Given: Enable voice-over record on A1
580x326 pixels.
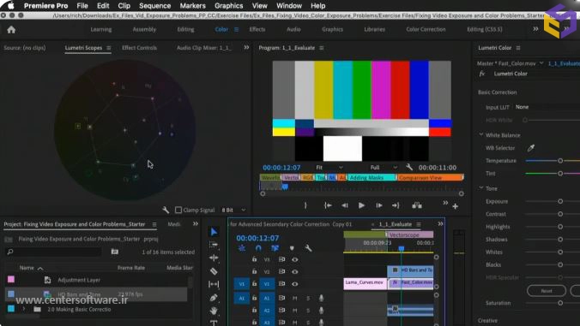Looking at the screenshot, I should tap(321, 298).
